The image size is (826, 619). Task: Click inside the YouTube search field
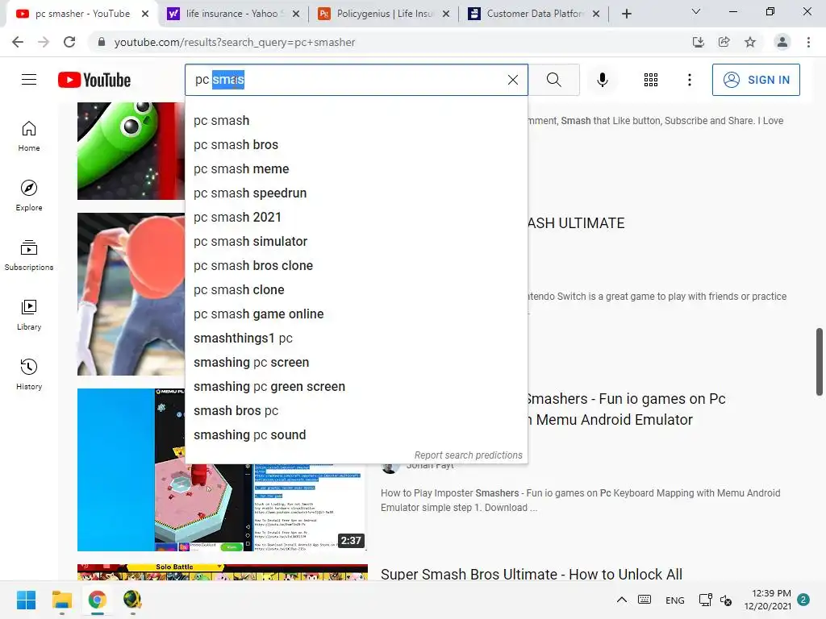point(356,80)
